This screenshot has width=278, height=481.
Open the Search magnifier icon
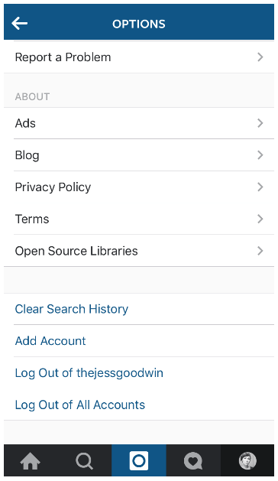pyautogui.click(x=84, y=461)
